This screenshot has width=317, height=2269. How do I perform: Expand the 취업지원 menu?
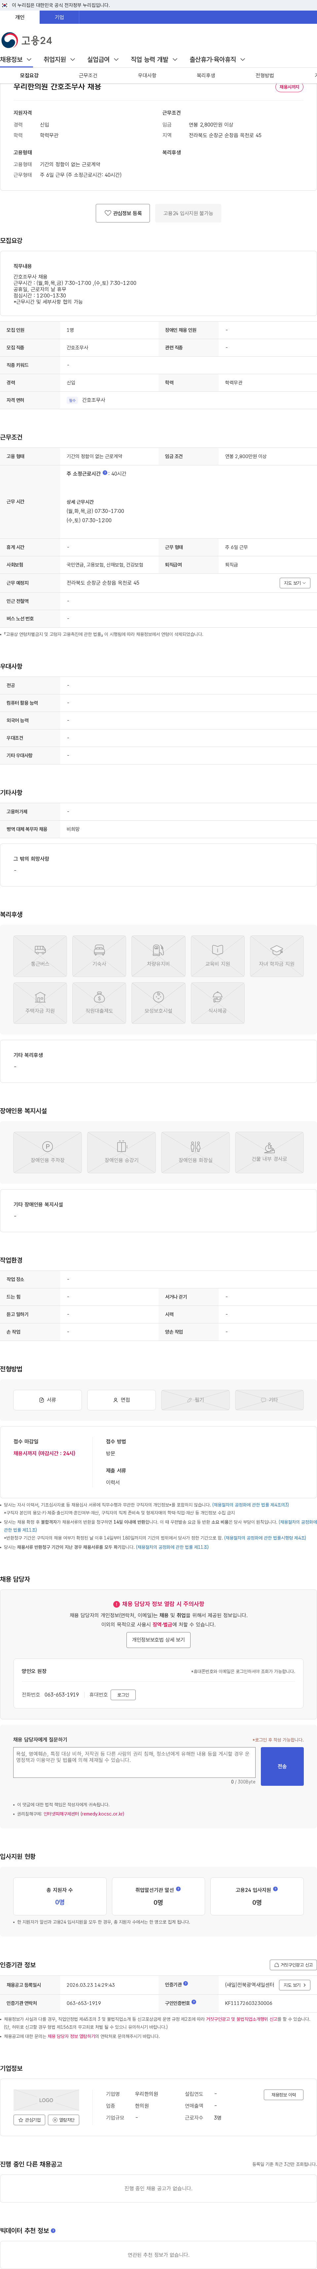(59, 60)
